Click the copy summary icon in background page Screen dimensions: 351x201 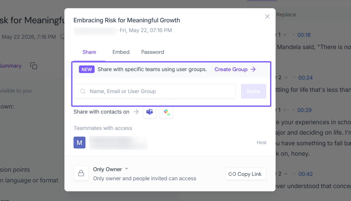point(34,66)
